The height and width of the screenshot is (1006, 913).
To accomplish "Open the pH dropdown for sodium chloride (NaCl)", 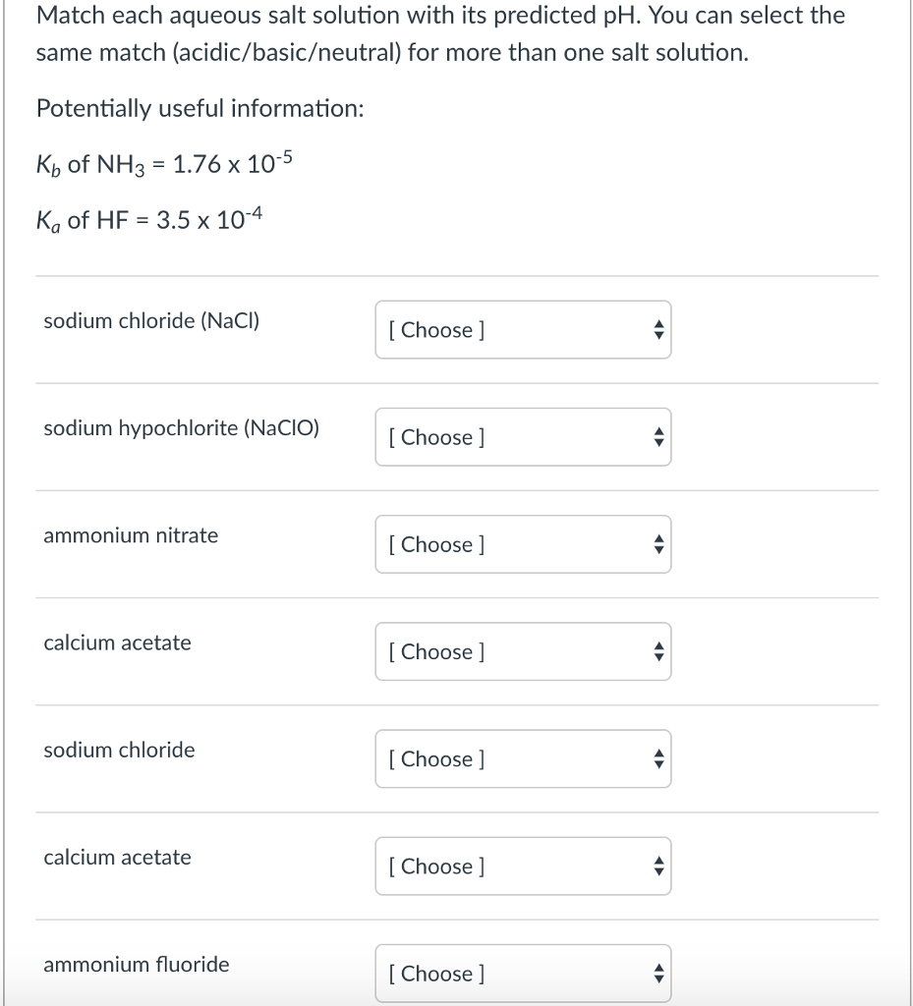I will (x=522, y=329).
